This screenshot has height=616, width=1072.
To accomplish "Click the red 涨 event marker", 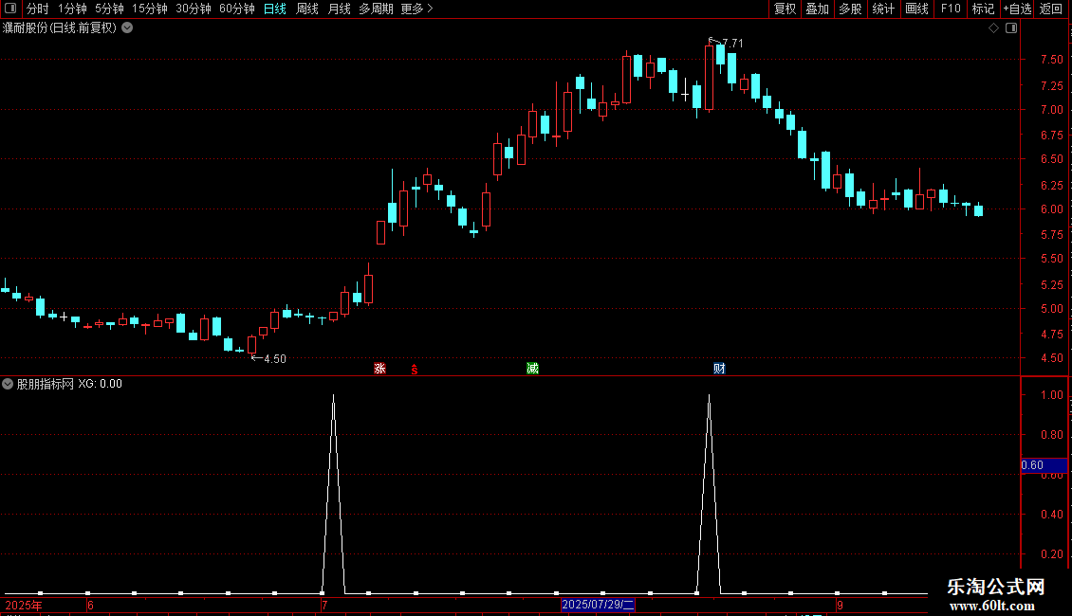I will pos(380,369).
